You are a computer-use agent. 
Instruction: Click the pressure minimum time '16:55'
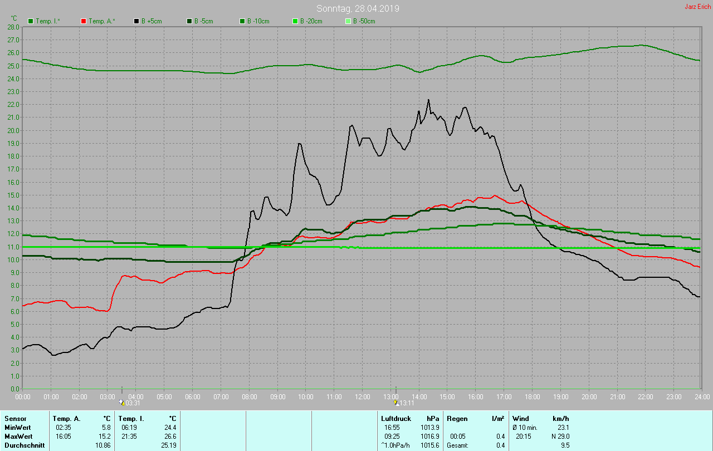[x=392, y=428]
